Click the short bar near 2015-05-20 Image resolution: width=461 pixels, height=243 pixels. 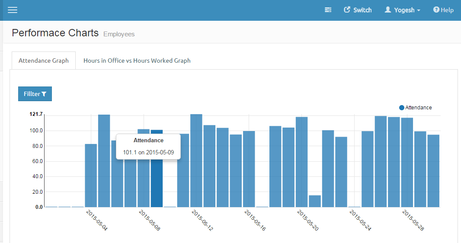click(315, 201)
